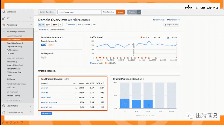Open the Notes dropdown in Traffic Trend
224x125 pixels.
tap(144, 37)
